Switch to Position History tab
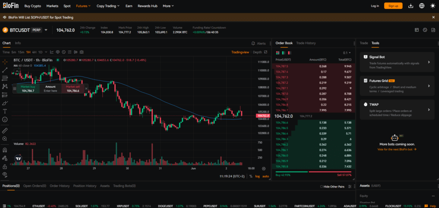The height and width of the screenshot is (208, 439). click(x=85, y=186)
